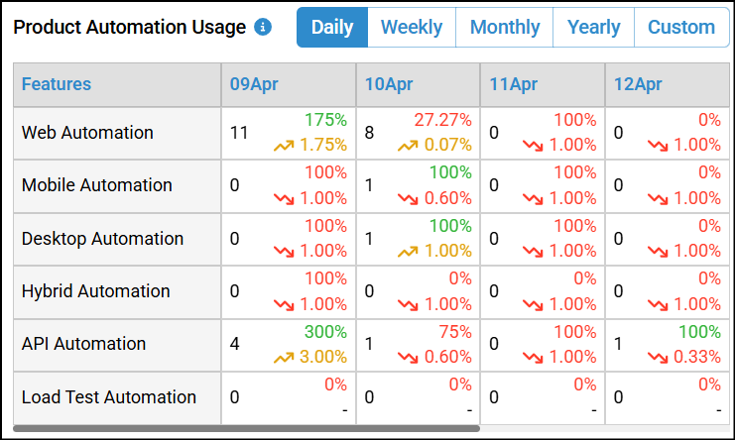Show Yearly usage data
This screenshot has height=440, width=735.
(593, 28)
